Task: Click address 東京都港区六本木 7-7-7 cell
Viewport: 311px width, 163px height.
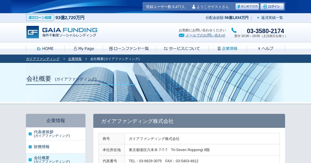Action: click(202, 150)
